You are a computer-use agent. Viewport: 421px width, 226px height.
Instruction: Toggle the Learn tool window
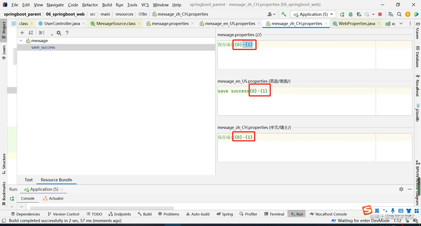tap(4, 52)
